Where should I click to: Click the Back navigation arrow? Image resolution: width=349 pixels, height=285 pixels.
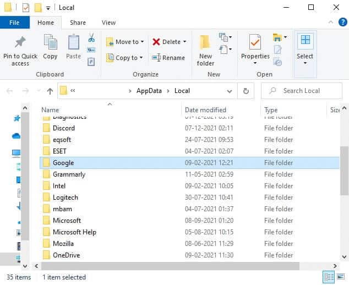click(9, 91)
